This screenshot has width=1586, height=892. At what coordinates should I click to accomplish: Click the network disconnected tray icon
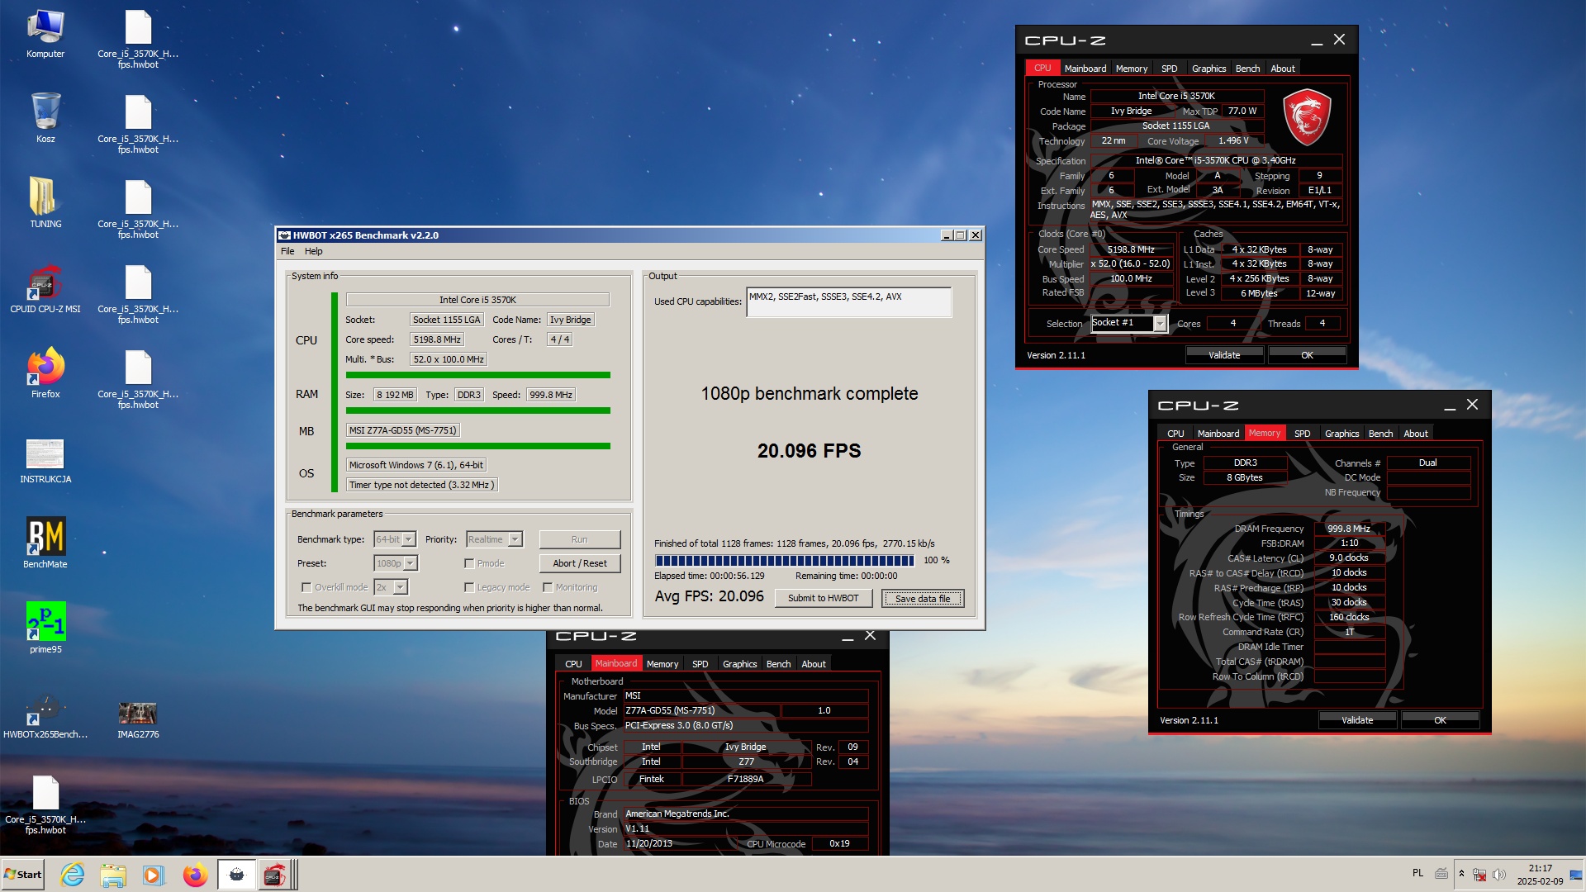pyautogui.click(x=1479, y=874)
